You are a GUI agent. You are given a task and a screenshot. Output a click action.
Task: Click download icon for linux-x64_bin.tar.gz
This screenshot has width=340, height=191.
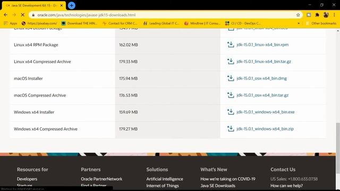click(231, 62)
